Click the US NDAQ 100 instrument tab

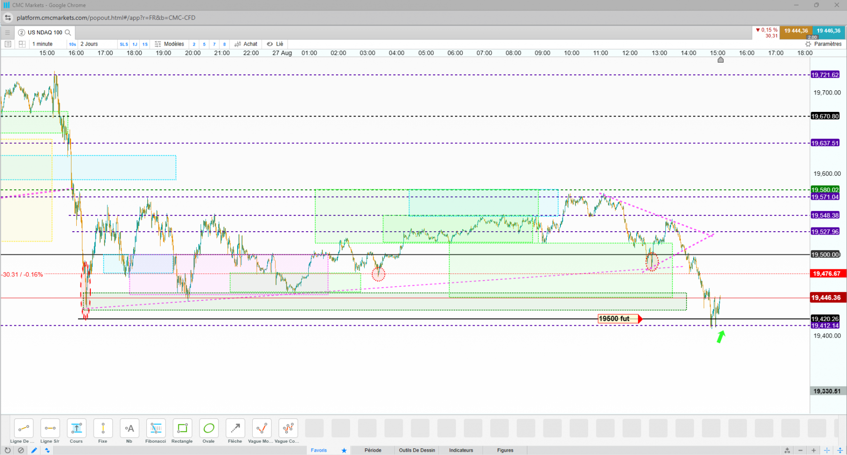pyautogui.click(x=45, y=32)
